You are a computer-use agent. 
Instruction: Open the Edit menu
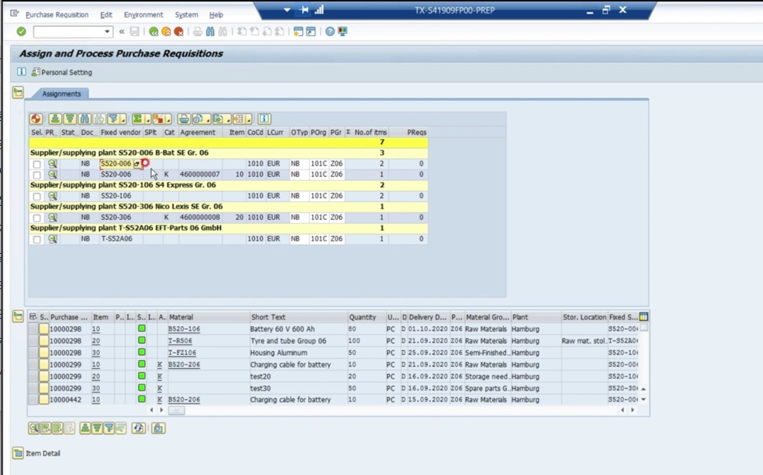(x=106, y=15)
